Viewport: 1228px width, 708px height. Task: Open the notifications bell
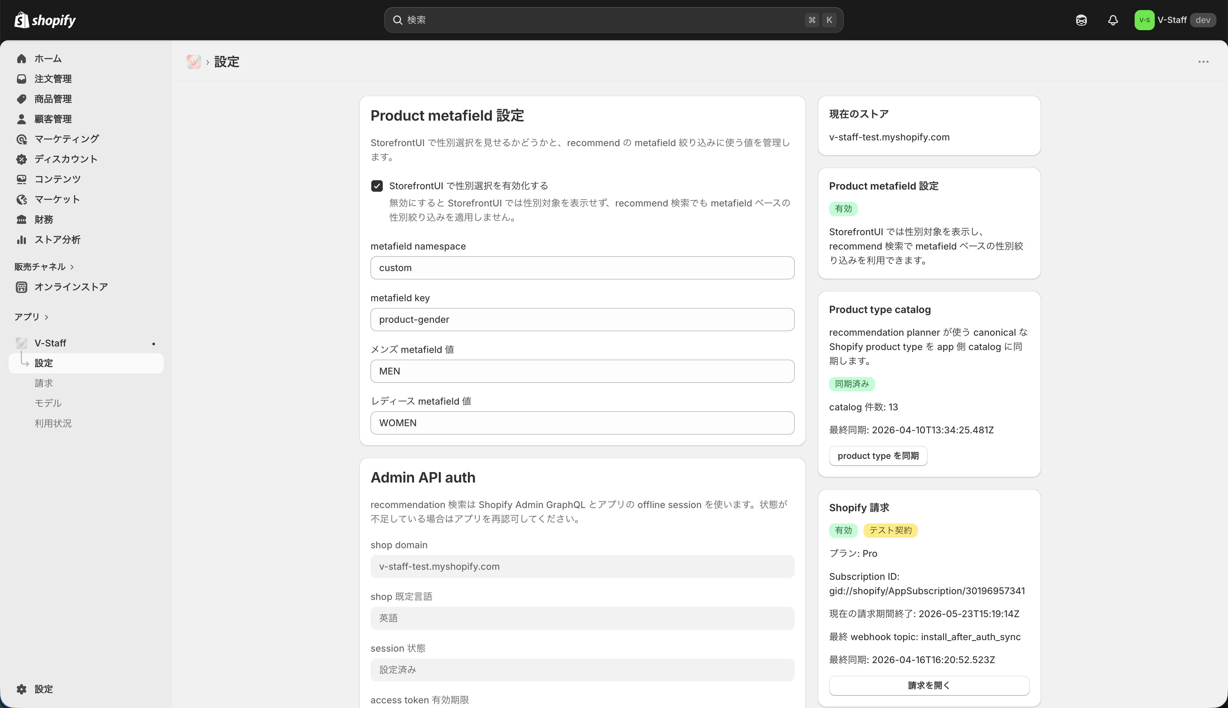1113,20
